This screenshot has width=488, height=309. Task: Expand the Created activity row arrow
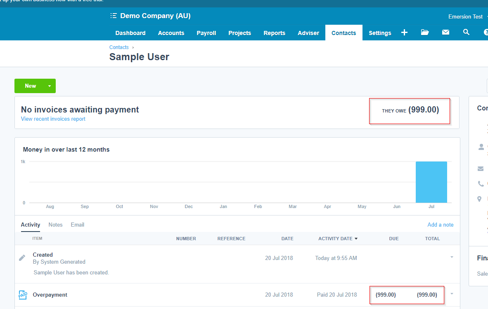[x=452, y=257]
